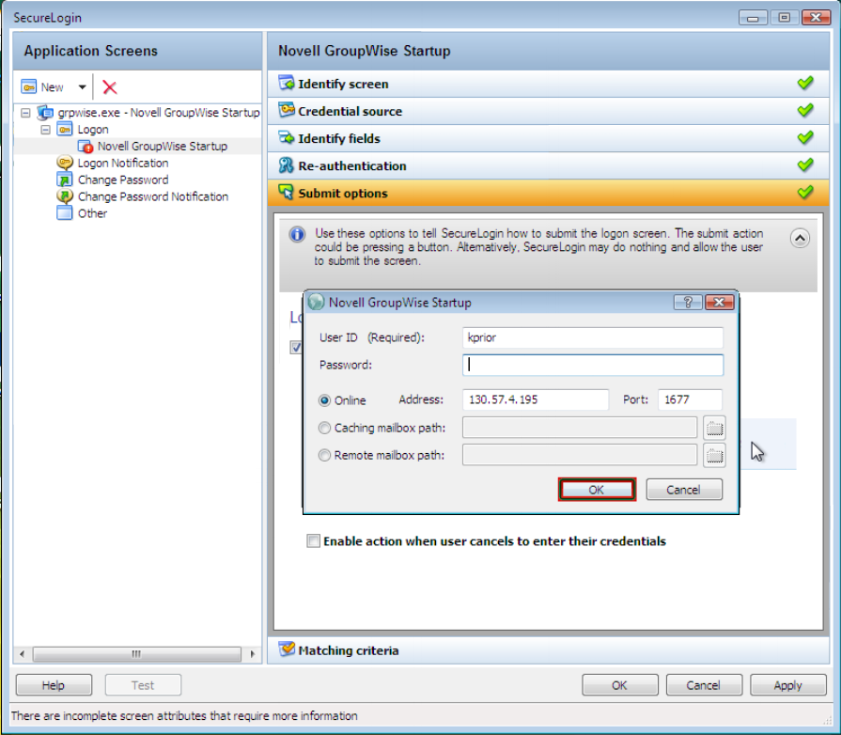Click OK in the GroupWise Startup dialog
The height and width of the screenshot is (735, 841).
597,490
